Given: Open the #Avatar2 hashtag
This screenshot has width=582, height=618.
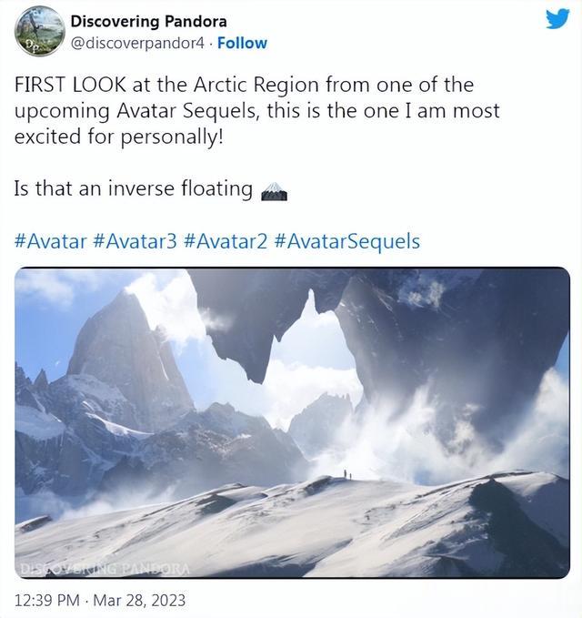Looking at the screenshot, I should (226, 241).
